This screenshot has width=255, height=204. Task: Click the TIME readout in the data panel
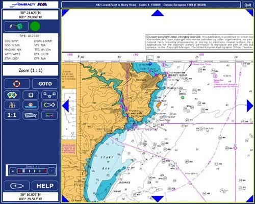pos(30,36)
